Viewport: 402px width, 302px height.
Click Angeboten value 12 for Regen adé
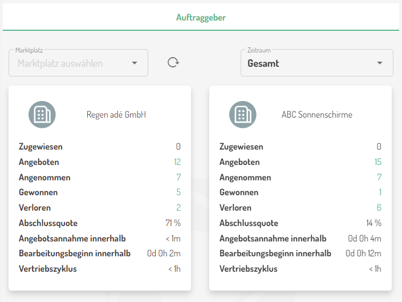coord(177,162)
